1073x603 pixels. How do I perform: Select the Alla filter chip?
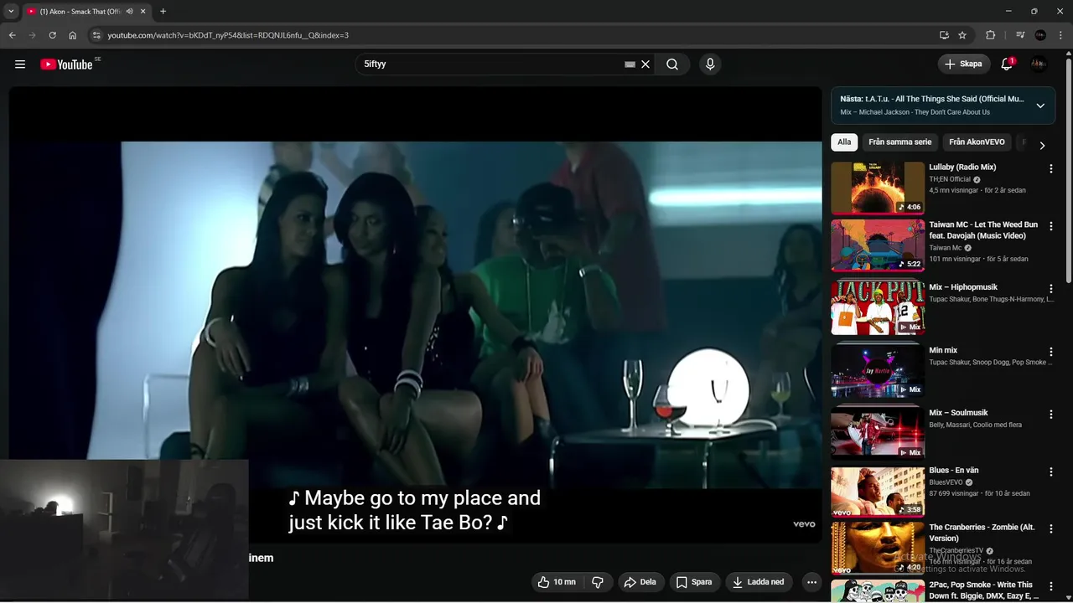click(844, 142)
